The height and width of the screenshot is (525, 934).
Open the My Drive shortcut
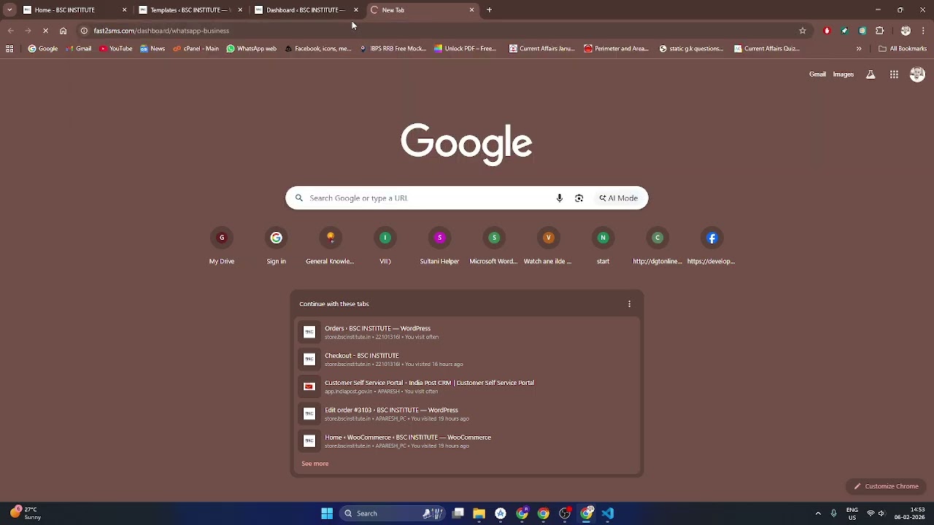[x=222, y=247]
